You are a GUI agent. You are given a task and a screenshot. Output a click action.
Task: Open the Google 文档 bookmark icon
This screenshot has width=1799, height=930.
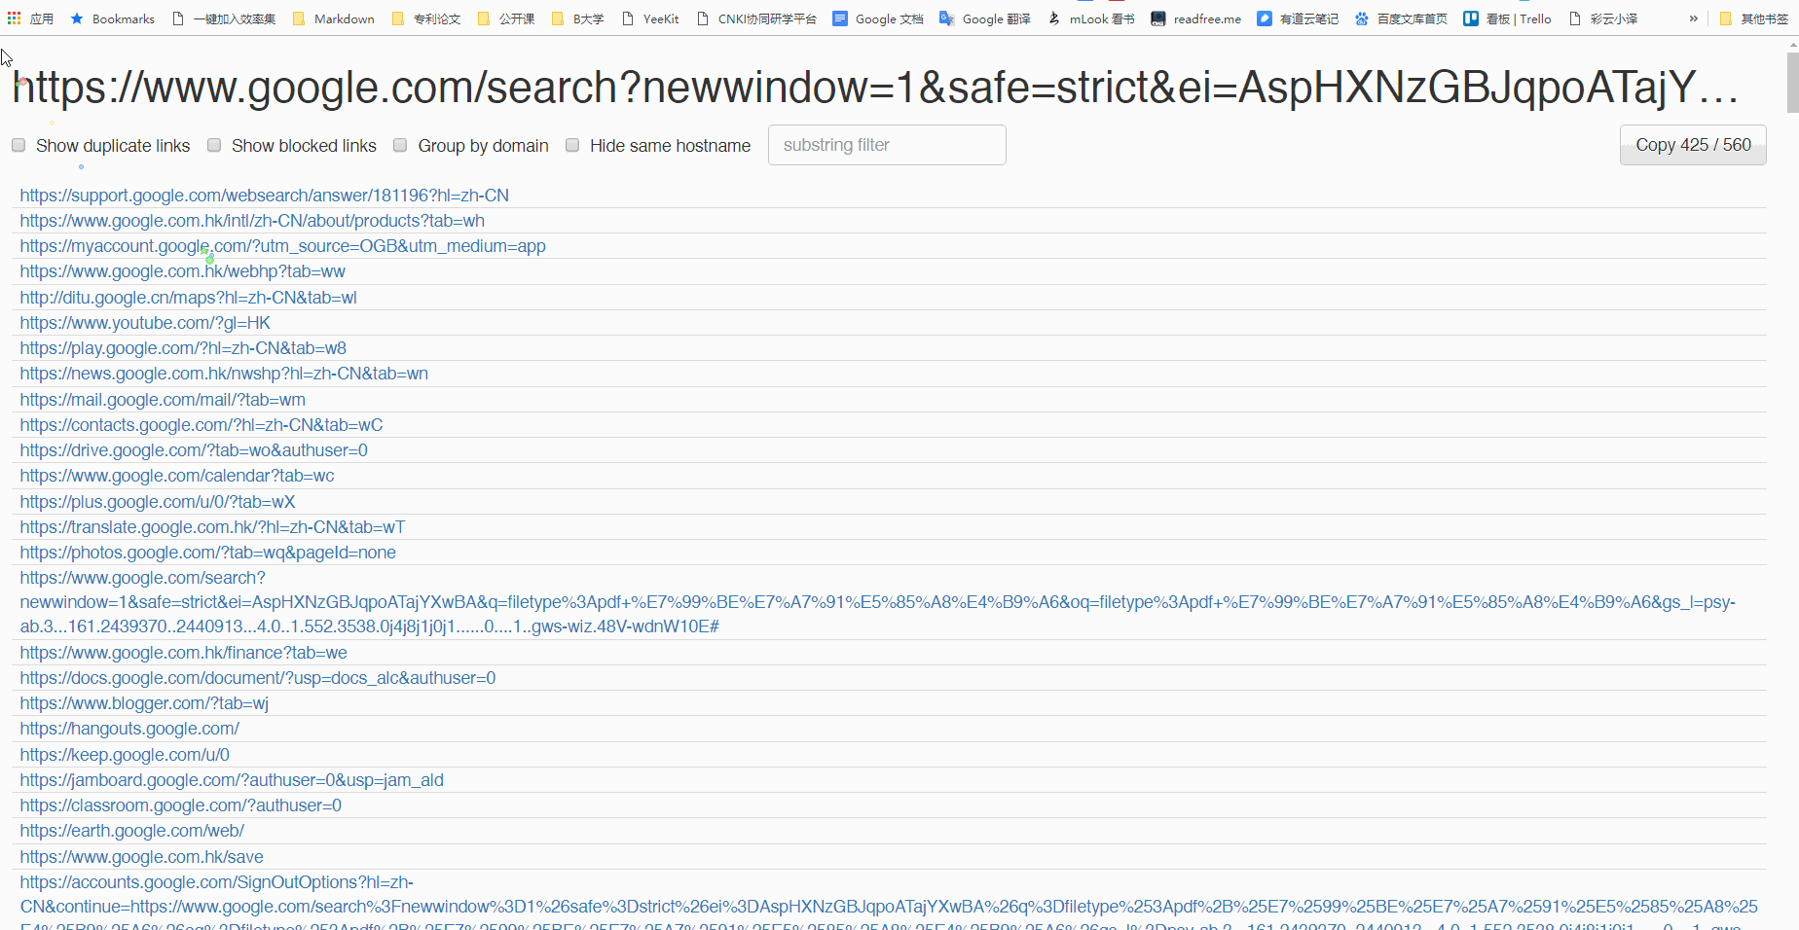pos(840,18)
